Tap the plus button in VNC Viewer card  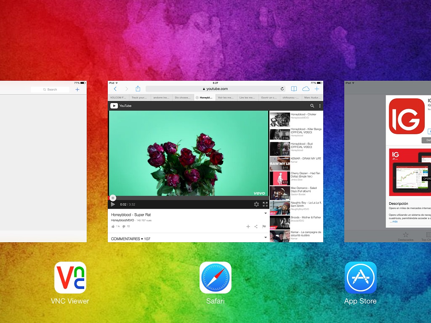click(77, 90)
